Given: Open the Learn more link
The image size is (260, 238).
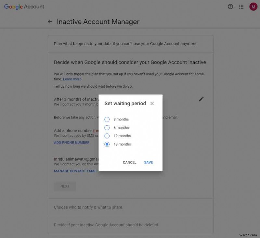Looking at the screenshot, I should point(72,79).
